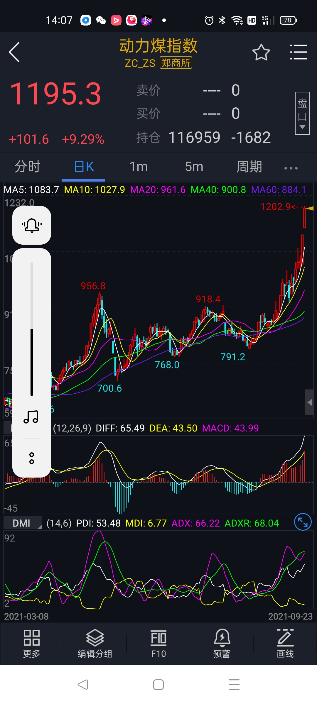
Task: Open the 周期 period options
Action: 249,167
